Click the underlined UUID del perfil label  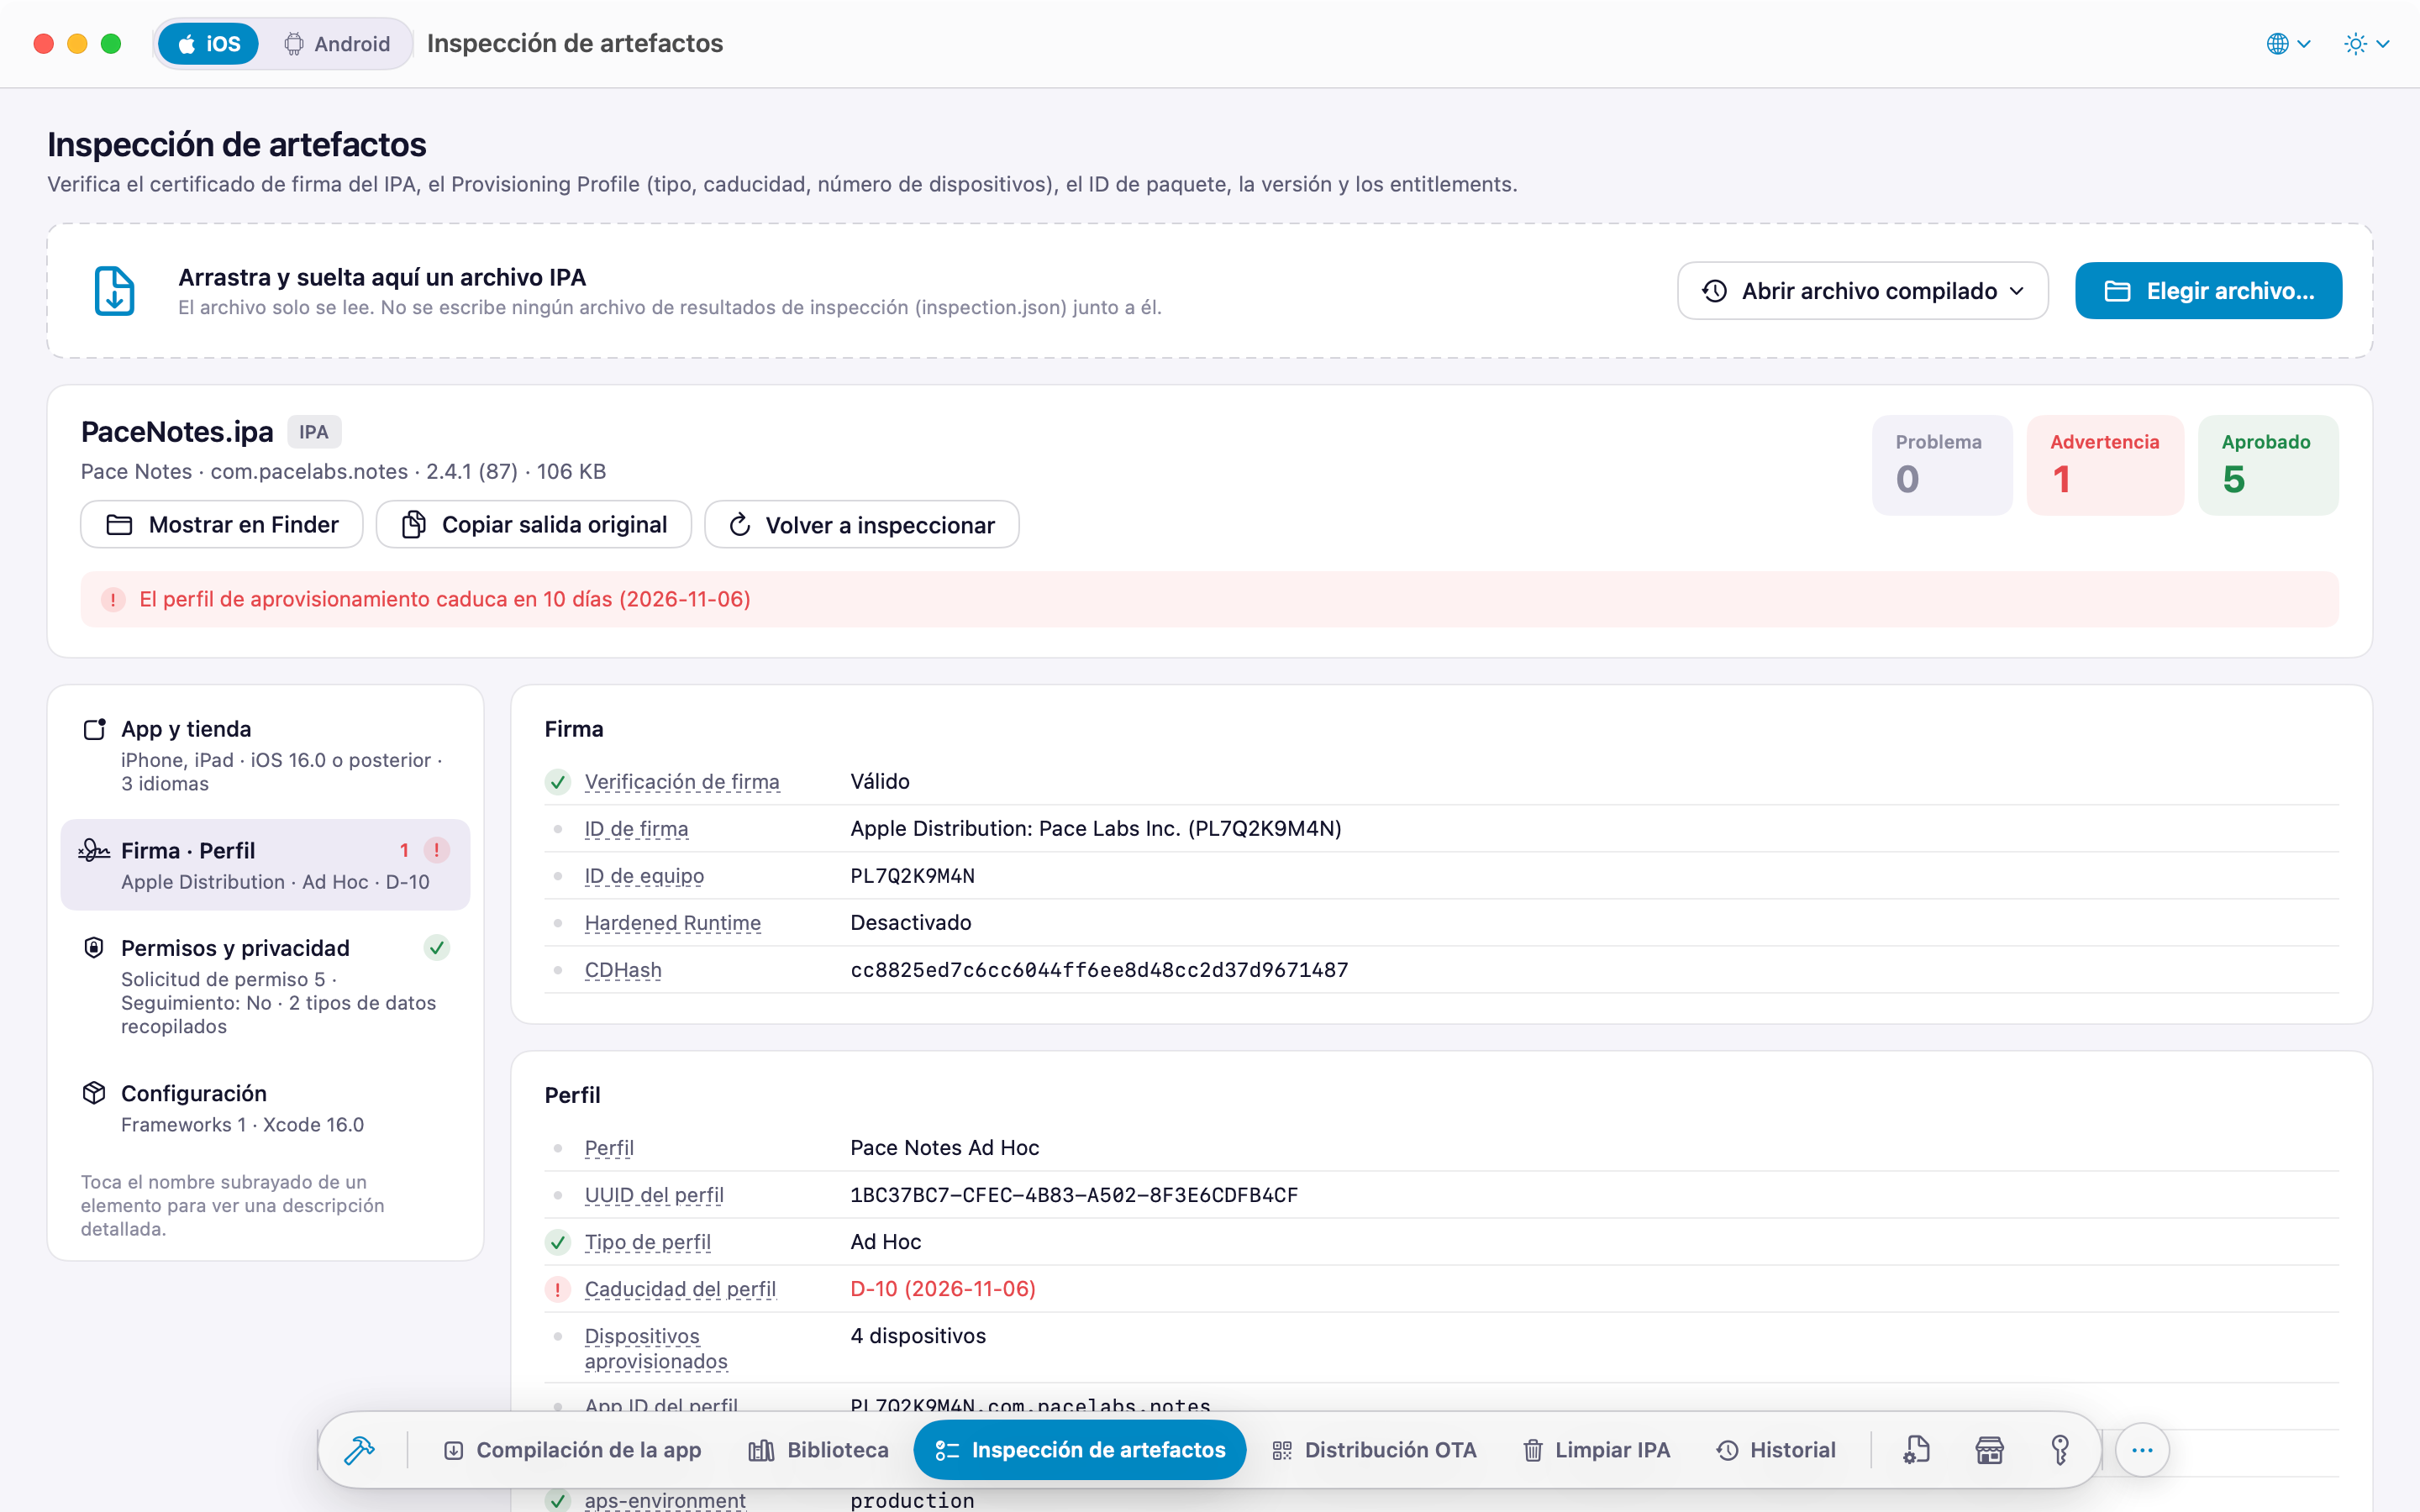[654, 1195]
